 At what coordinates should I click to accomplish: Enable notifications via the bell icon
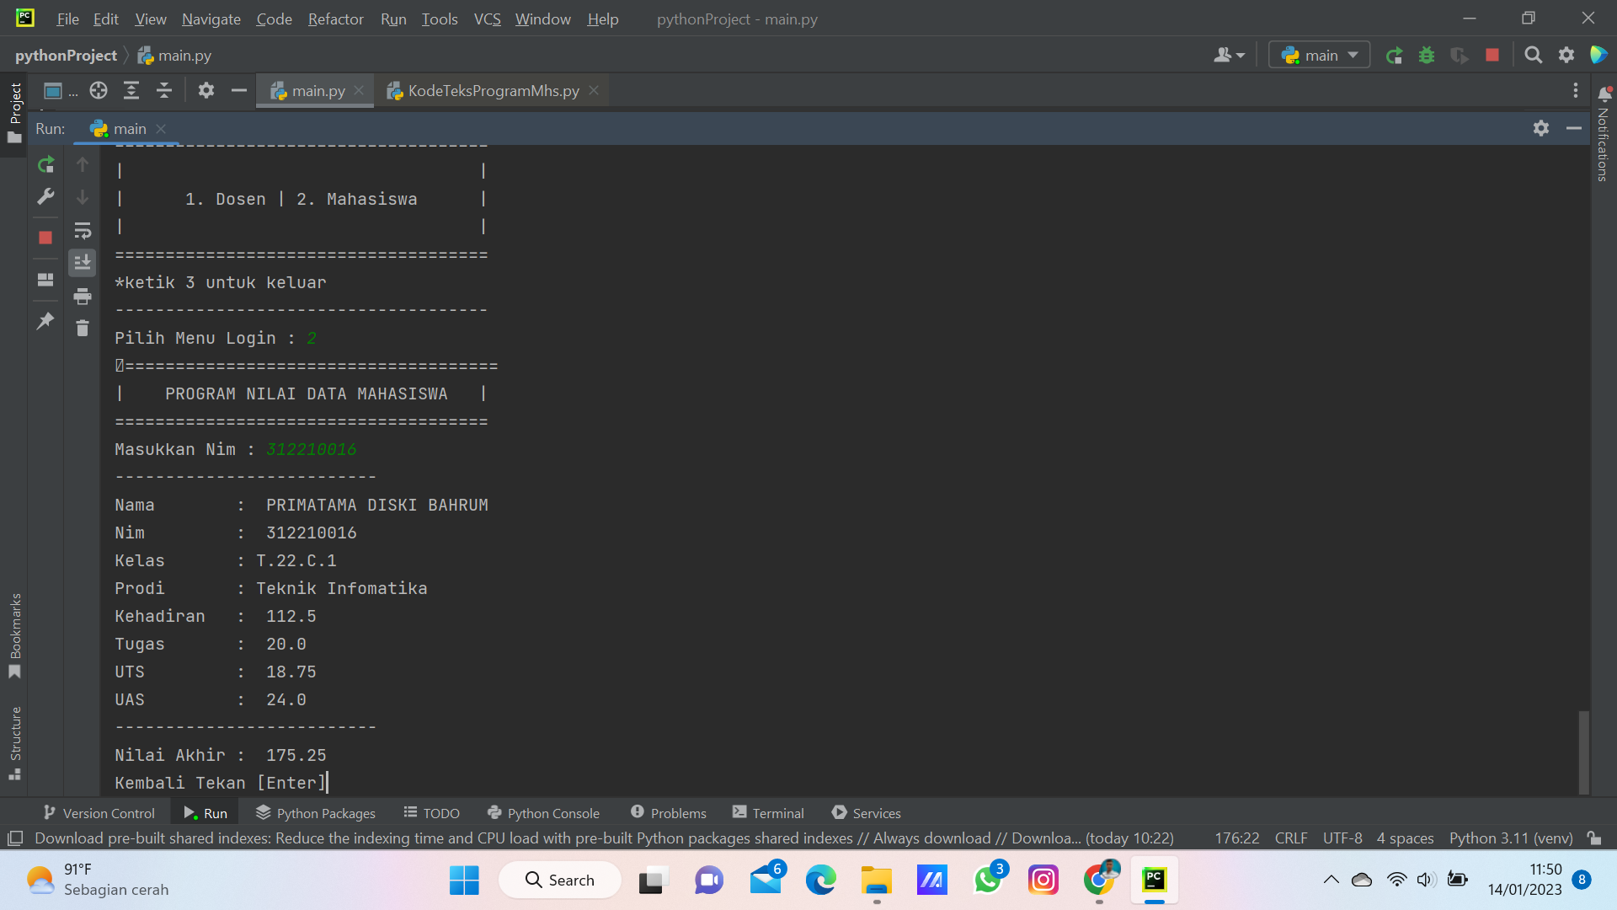coord(1604,93)
